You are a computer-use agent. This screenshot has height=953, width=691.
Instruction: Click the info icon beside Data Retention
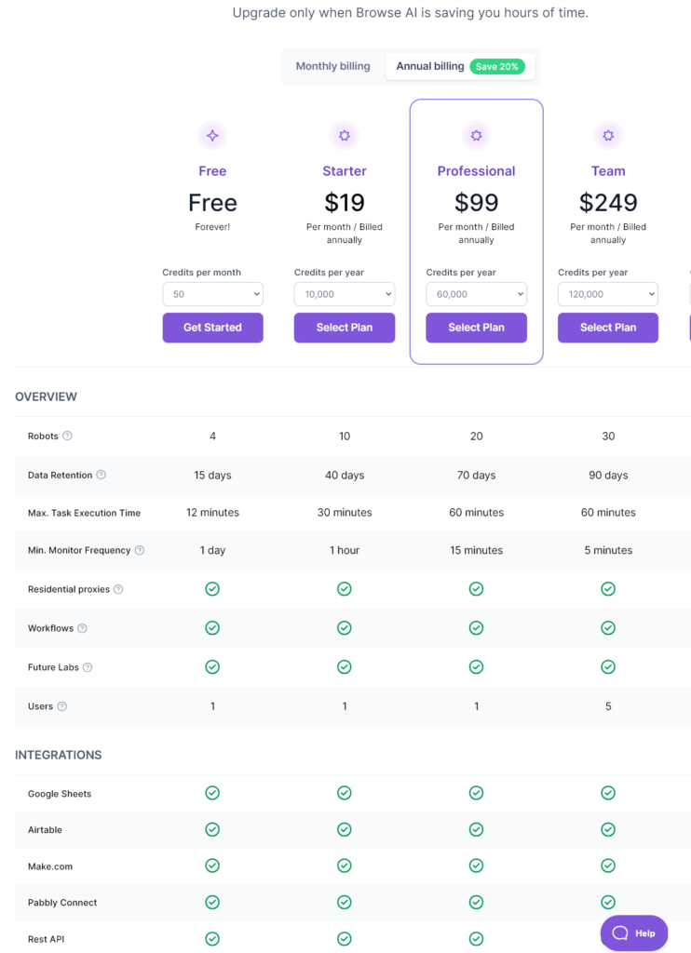(x=101, y=475)
